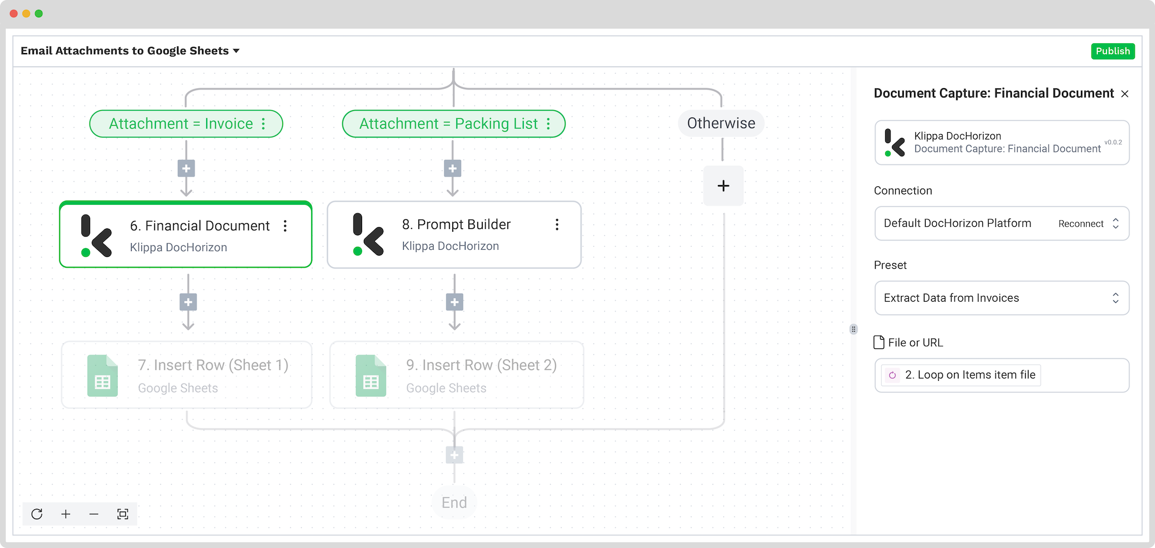Select the 8. Prompt Builder step card

click(x=454, y=234)
